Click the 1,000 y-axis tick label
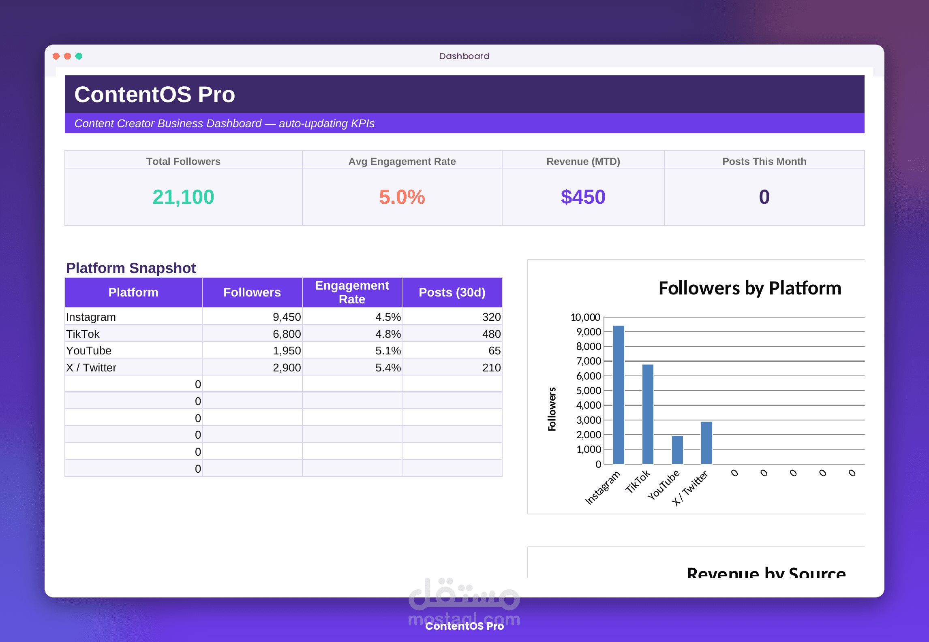 pyautogui.click(x=589, y=449)
